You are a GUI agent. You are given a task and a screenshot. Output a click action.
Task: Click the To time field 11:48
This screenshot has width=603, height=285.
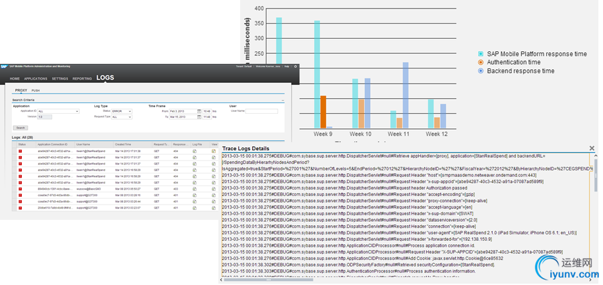click(207, 117)
